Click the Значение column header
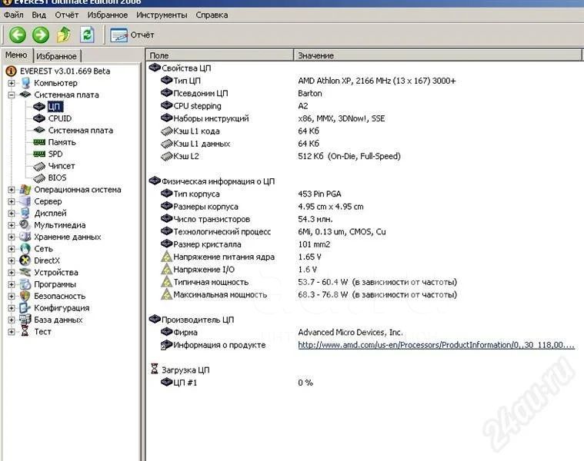 (438, 55)
